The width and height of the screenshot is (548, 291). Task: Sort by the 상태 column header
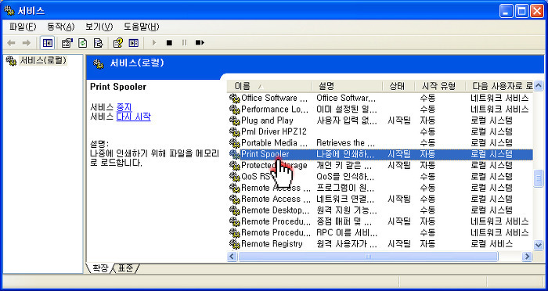(x=398, y=86)
